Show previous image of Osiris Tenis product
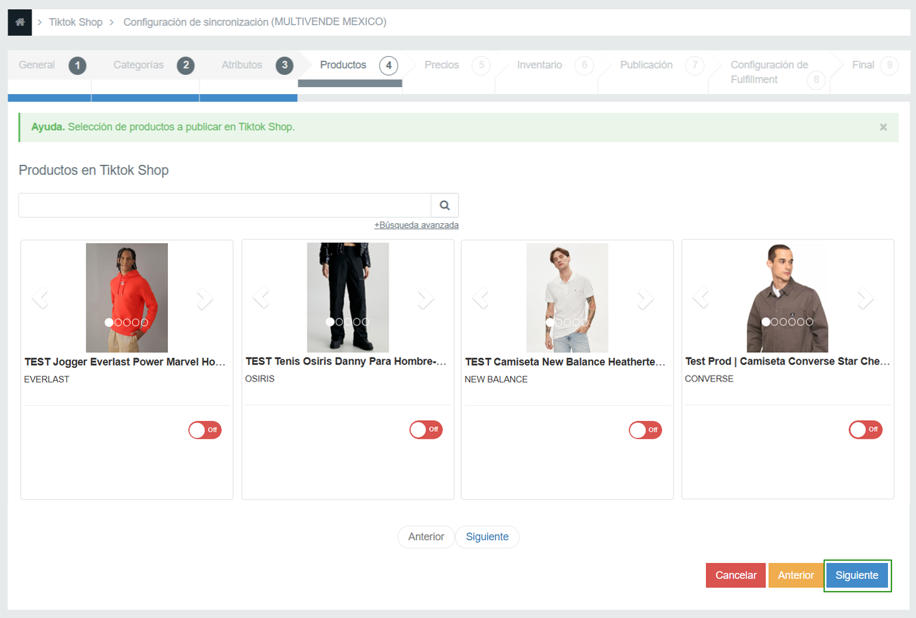Image resolution: width=916 pixels, height=618 pixels. pyautogui.click(x=261, y=298)
